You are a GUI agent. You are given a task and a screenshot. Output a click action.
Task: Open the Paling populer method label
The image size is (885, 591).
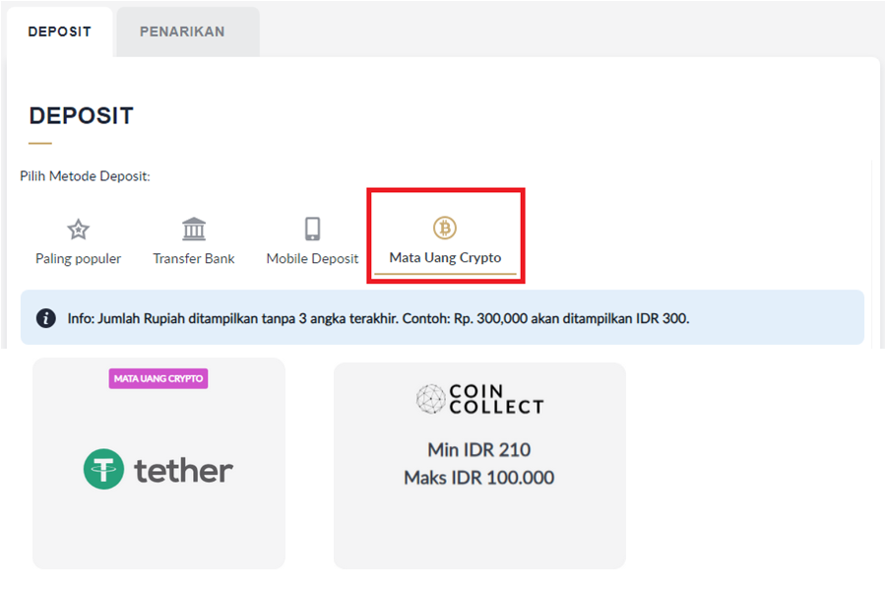[x=78, y=258]
